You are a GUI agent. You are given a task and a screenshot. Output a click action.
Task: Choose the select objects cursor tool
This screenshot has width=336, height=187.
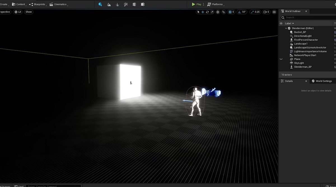[x=198, y=12]
